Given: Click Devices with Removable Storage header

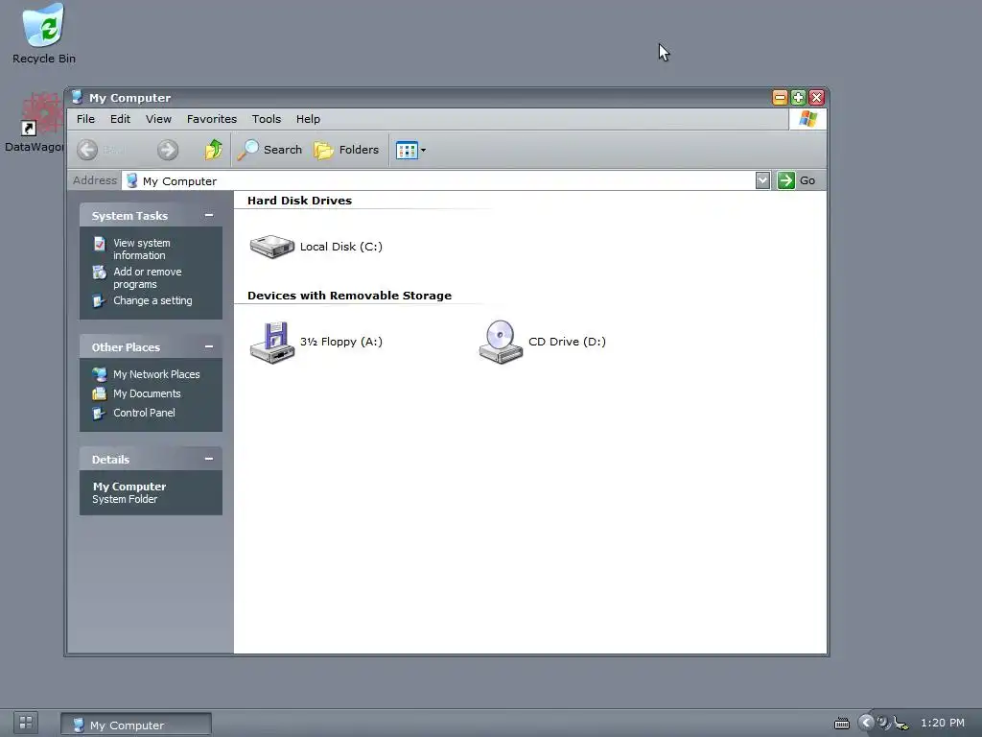Looking at the screenshot, I should click(349, 296).
